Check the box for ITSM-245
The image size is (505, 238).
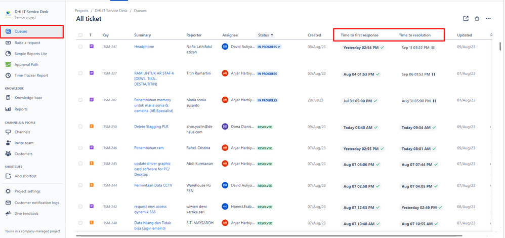tap(80, 164)
